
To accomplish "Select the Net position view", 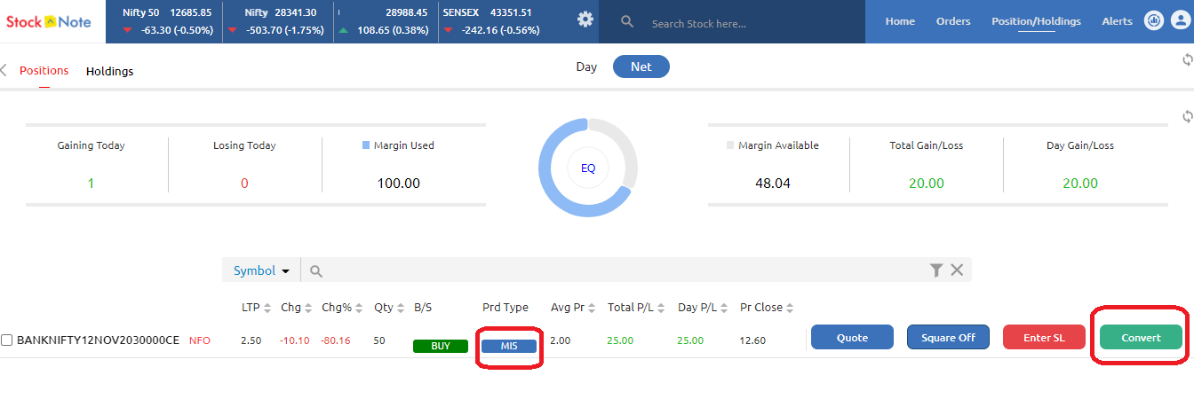I will [x=641, y=66].
